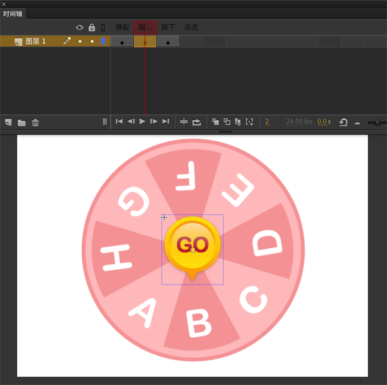
Task: Toggle show all layers eye icon
Action: (x=80, y=27)
